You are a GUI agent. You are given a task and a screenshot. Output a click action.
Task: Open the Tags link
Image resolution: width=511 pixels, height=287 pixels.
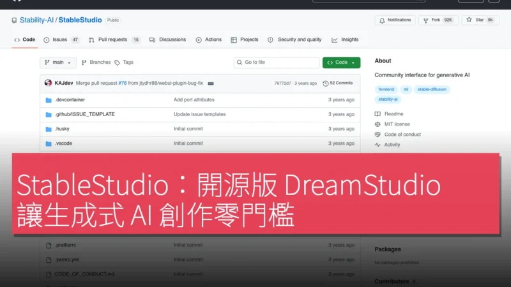click(x=124, y=63)
